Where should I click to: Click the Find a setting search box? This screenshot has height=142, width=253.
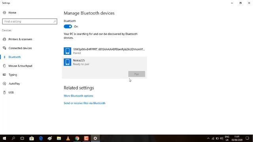pyautogui.click(x=30, y=21)
